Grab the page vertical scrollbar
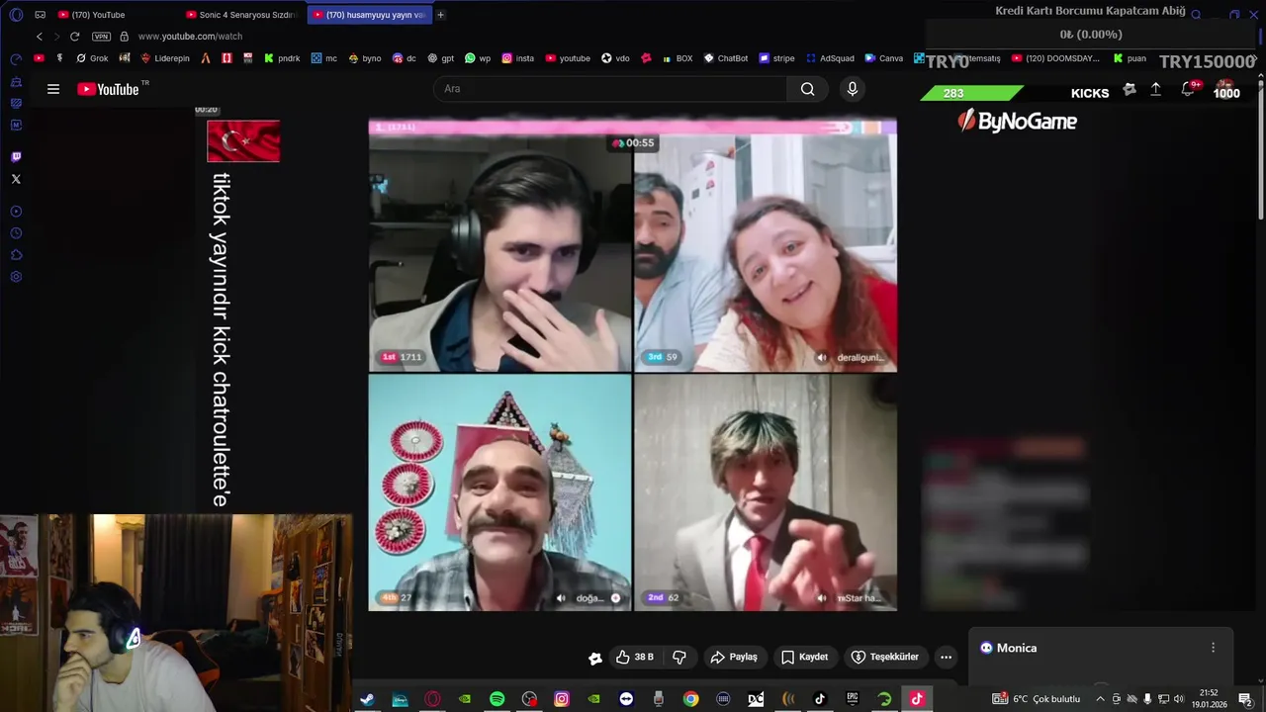Image resolution: width=1266 pixels, height=712 pixels. click(x=1261, y=148)
